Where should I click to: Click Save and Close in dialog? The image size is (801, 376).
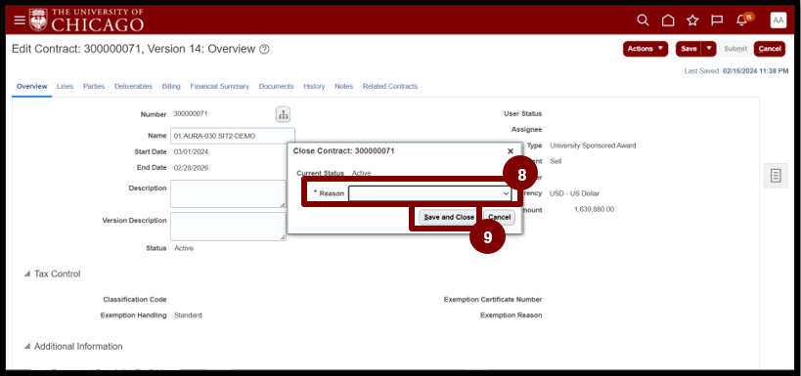pyautogui.click(x=449, y=218)
